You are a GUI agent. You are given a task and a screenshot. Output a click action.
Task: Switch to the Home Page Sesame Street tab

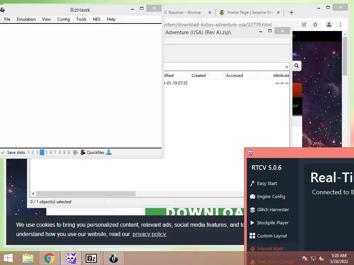pyautogui.click(x=250, y=12)
